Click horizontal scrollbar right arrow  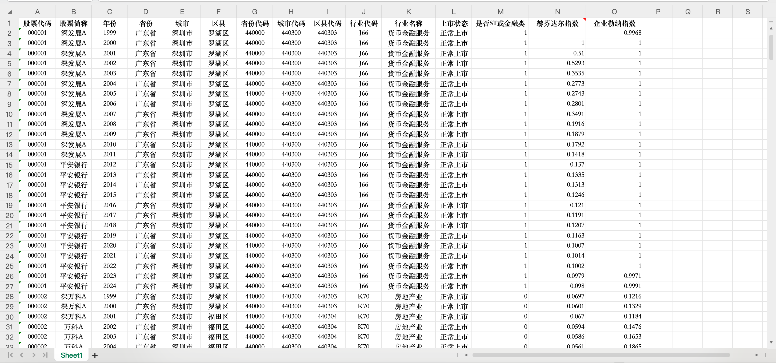(757, 355)
